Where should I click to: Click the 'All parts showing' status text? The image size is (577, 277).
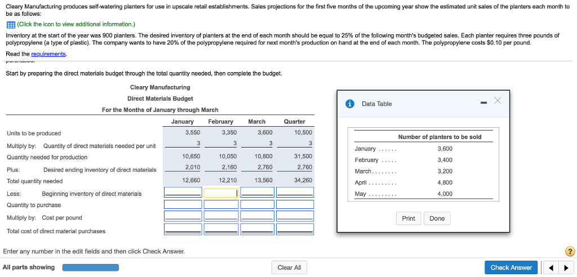click(x=29, y=267)
